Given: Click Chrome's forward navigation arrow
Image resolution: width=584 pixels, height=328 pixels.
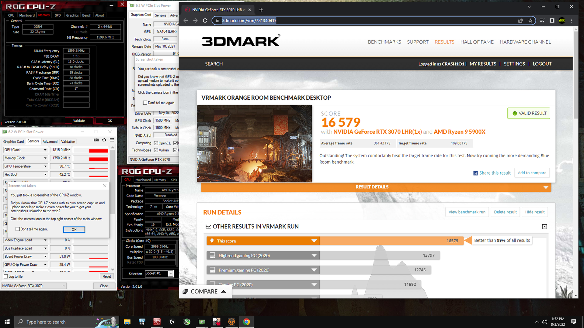Looking at the screenshot, I should [196, 21].
